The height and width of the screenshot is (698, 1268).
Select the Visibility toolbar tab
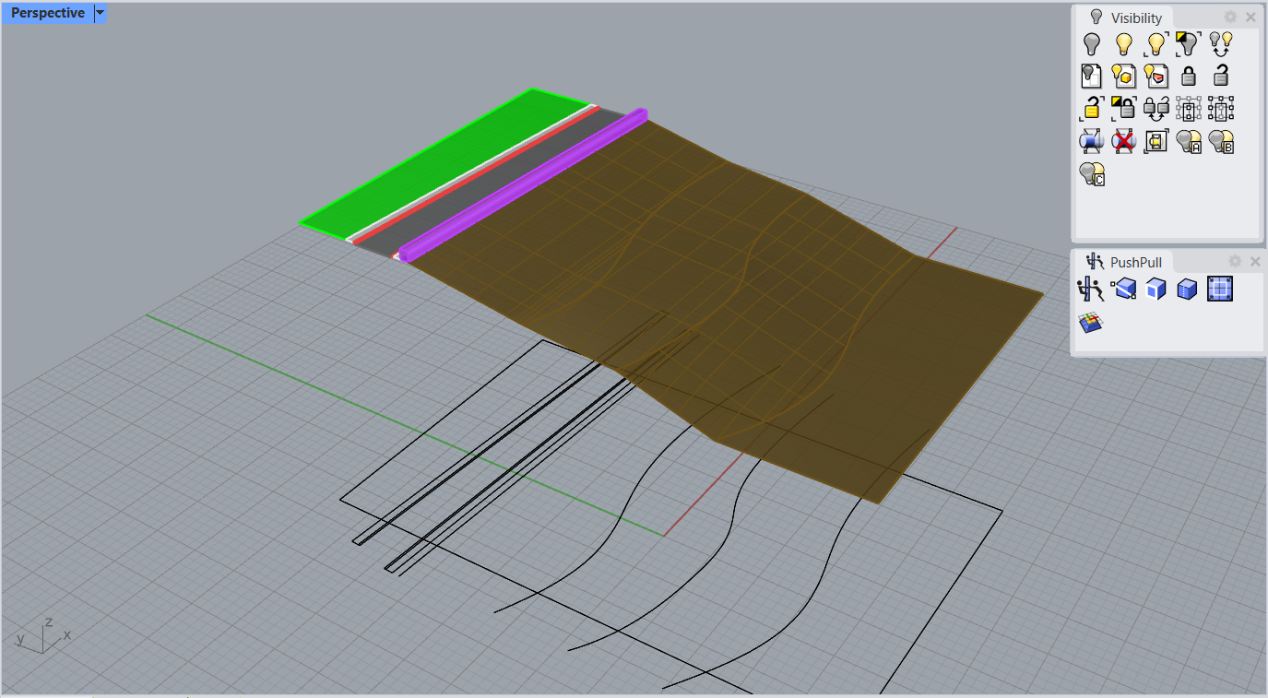[x=1126, y=18]
